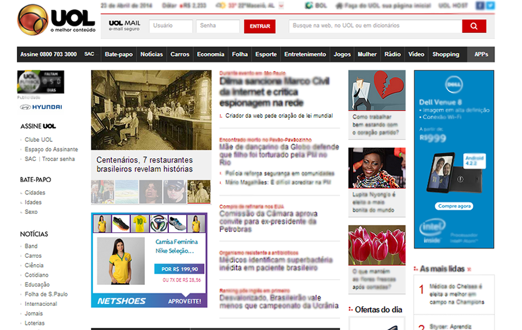Screen dimensions: 522x330
Task: Open the Cotidiano sidebar link
Action: coord(36,275)
